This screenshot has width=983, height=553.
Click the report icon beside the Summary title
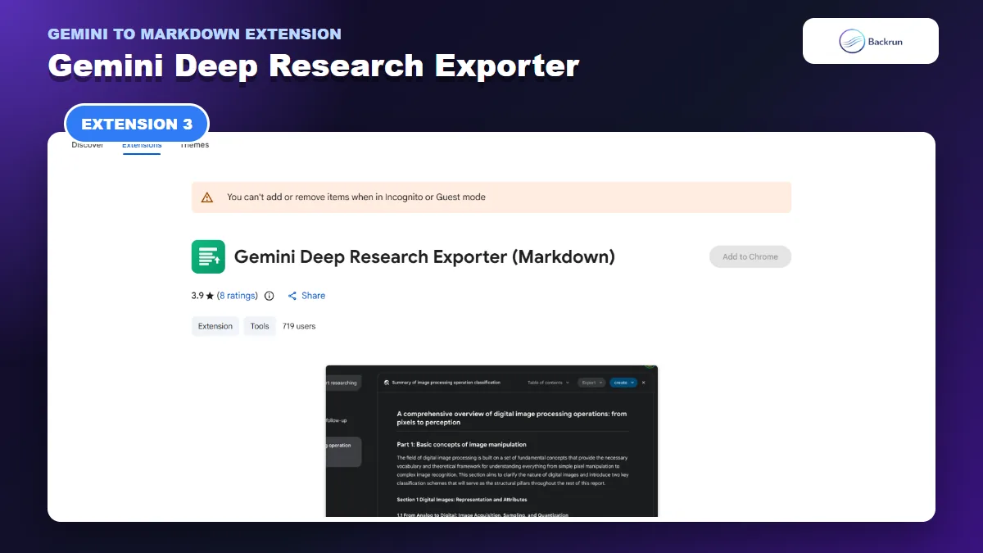pos(387,383)
